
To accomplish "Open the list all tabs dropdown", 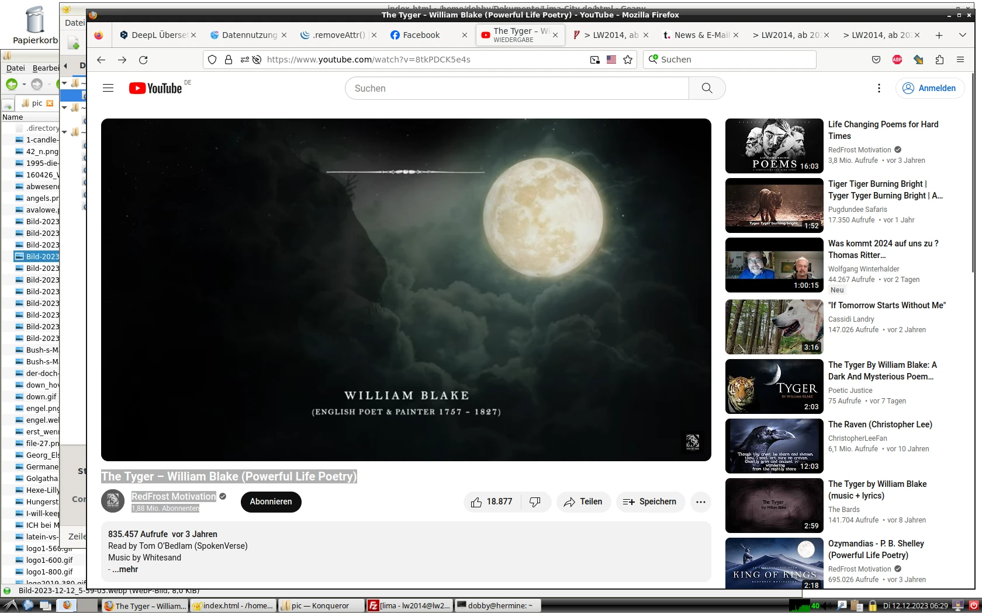I will (962, 35).
